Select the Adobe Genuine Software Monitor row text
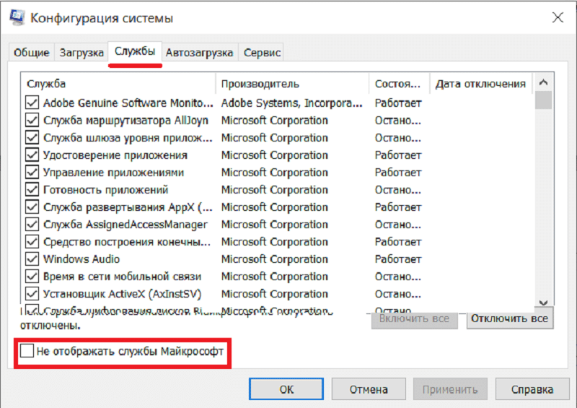 point(128,103)
